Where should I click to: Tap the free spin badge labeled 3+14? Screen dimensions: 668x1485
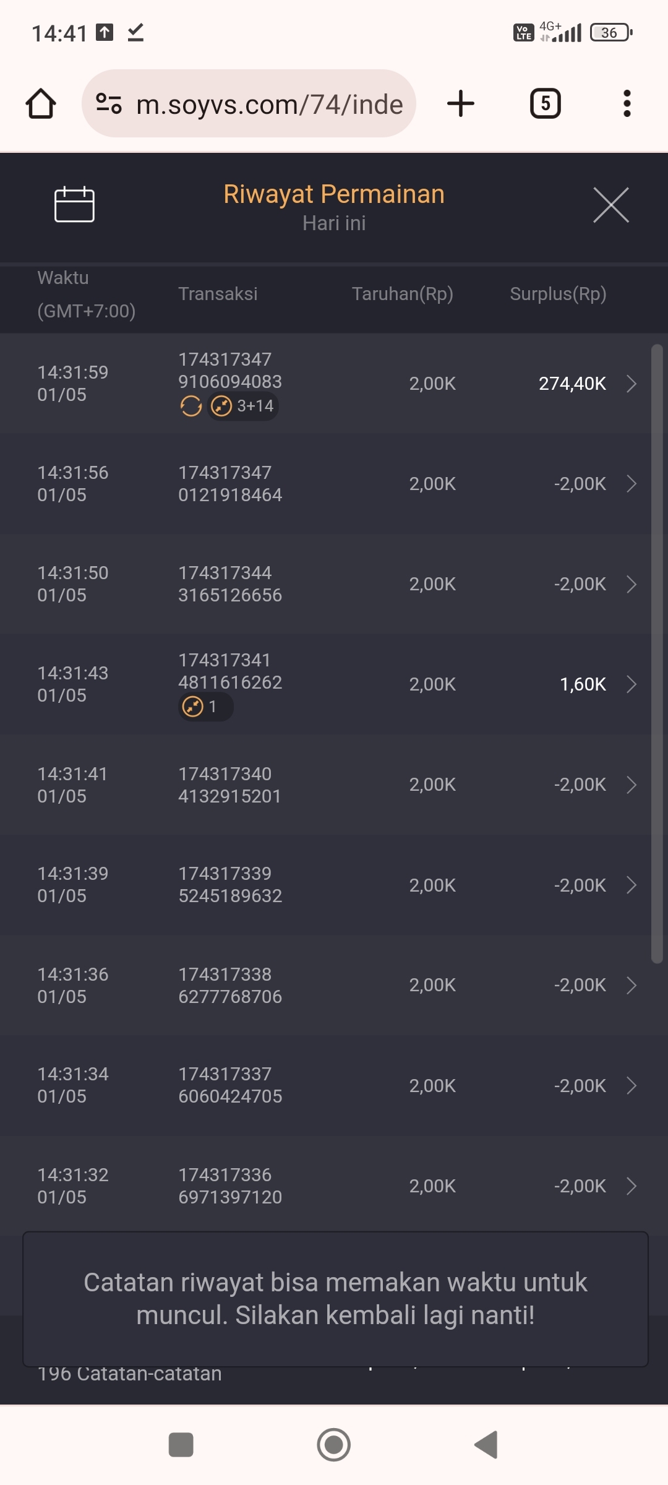point(243,407)
